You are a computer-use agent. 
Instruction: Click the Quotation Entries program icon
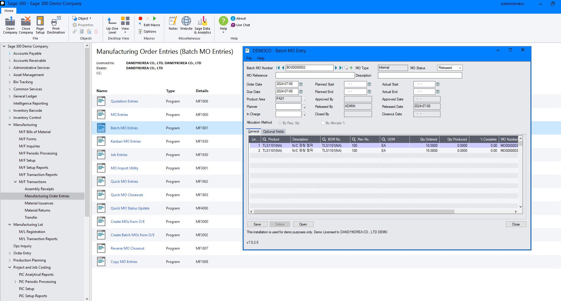(101, 101)
